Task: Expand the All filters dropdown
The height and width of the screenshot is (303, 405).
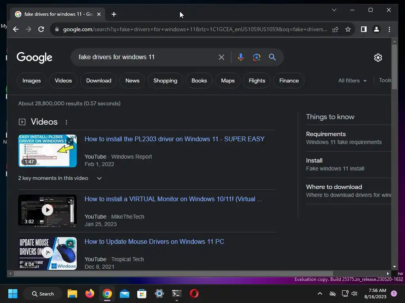Action: pos(352,80)
